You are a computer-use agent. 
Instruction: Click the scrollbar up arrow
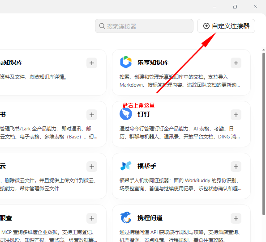pyautogui.click(x=264, y=50)
